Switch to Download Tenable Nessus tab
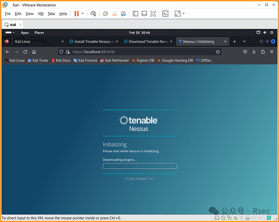The width and height of the screenshot is (279, 222). [x=147, y=41]
